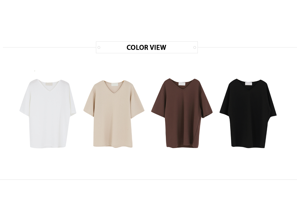Click the COLOR VIEW heading text

[x=146, y=47]
